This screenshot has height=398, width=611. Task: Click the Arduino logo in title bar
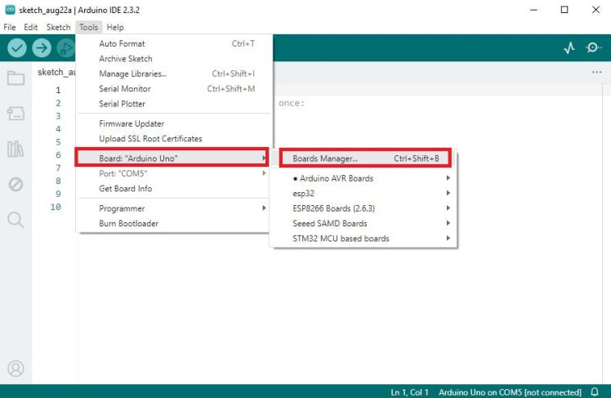(x=10, y=10)
